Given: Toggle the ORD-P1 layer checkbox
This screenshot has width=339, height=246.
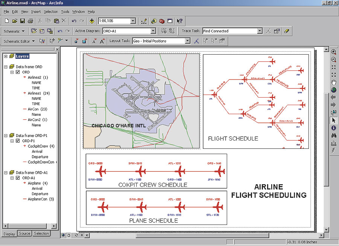Looking at the screenshot, I should [x=18, y=141].
